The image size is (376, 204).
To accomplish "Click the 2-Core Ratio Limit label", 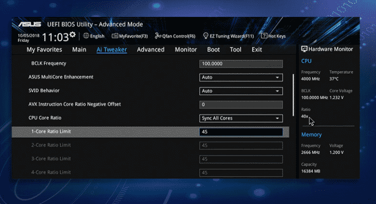I will [x=51, y=145].
